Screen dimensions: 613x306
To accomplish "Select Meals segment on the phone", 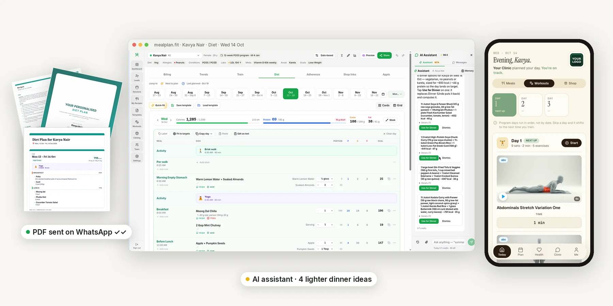I will (508, 83).
